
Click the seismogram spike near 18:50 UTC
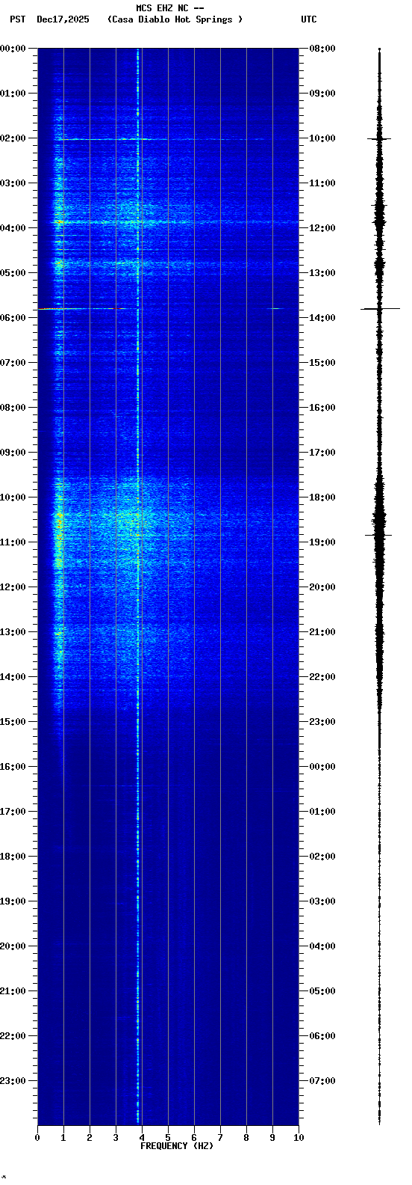point(378,535)
